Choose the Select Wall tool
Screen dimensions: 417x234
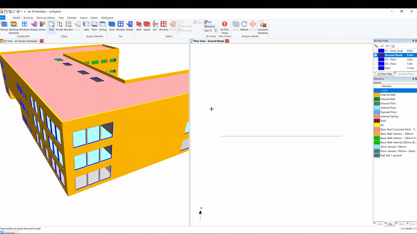pyautogui.click(x=138, y=26)
